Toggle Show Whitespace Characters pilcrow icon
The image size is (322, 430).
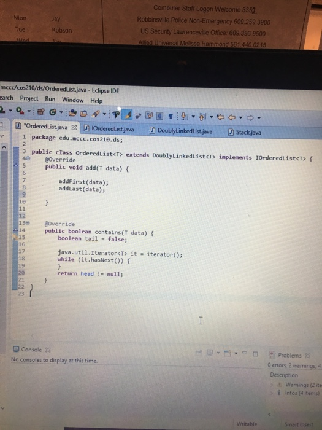point(171,117)
